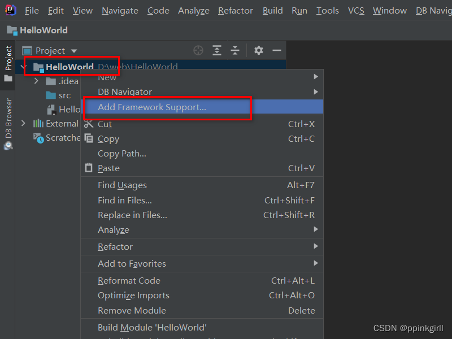452x339 pixels.
Task: Switch to the Project side tab
Action: tap(8, 64)
